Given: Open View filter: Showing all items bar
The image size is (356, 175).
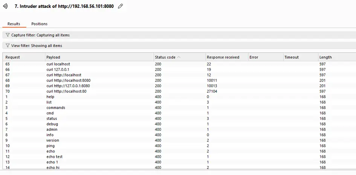Looking at the screenshot, I should pyautogui.click(x=179, y=45).
